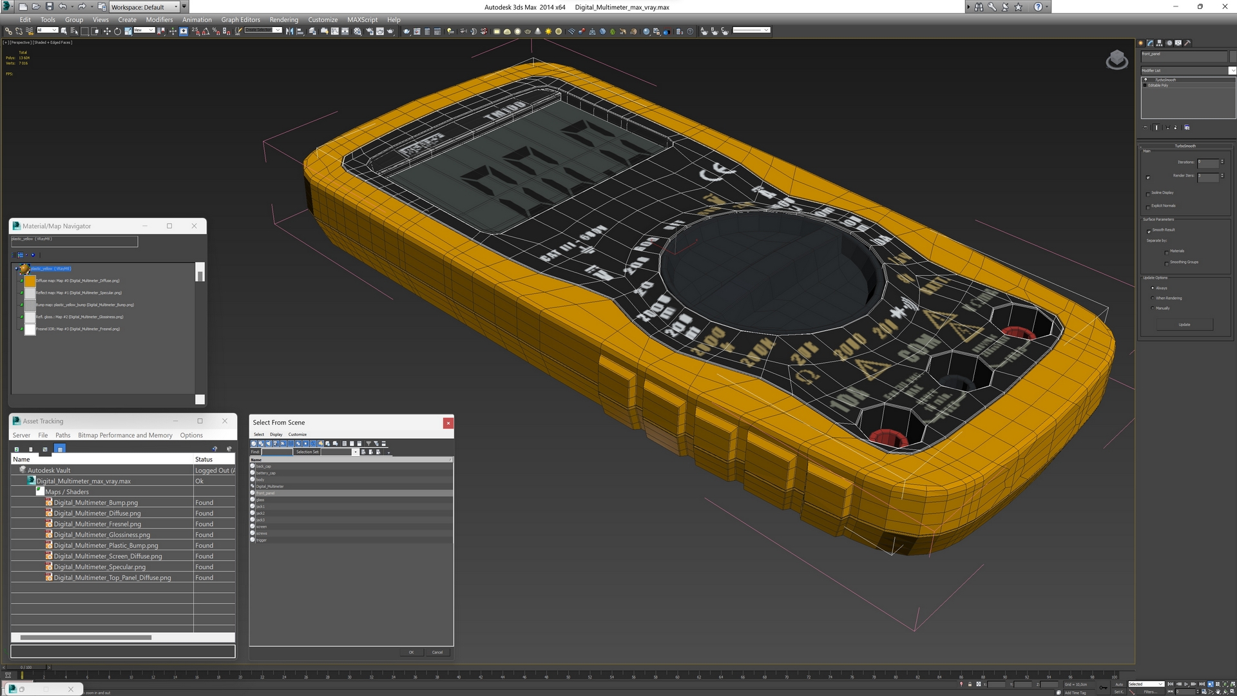Screen dimensions: 1237x696
Task: Open the MAXScript menu
Action: point(362,19)
